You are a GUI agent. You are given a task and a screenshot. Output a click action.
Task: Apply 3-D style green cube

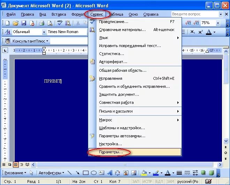(212, 173)
